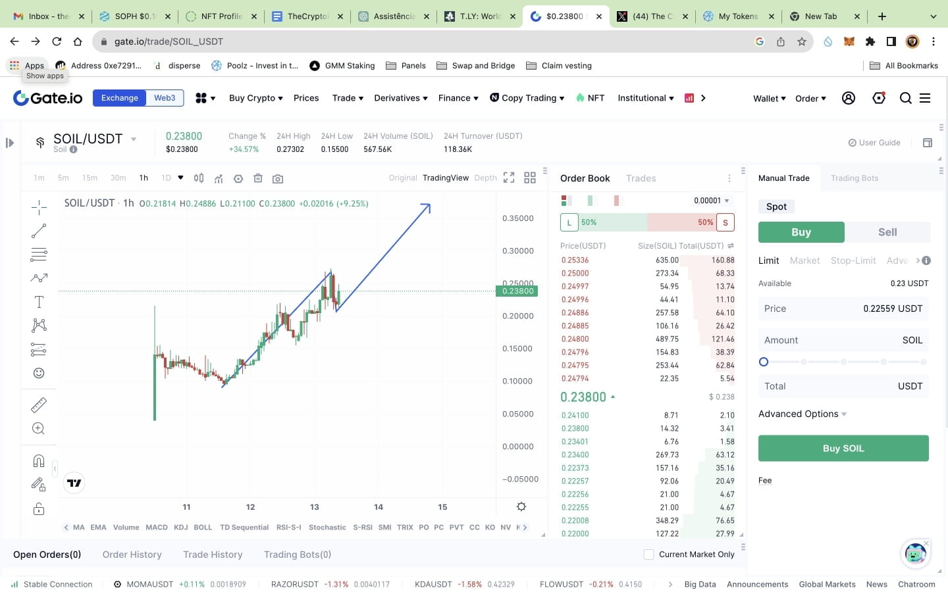The width and height of the screenshot is (948, 592).
Task: Click the Buy SOIL button
Action: pyautogui.click(x=843, y=448)
